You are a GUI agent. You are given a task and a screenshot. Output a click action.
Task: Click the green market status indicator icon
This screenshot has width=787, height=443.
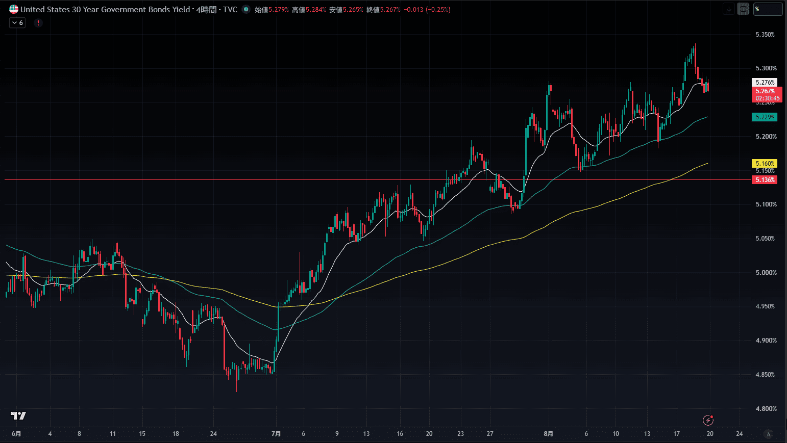(x=246, y=9)
